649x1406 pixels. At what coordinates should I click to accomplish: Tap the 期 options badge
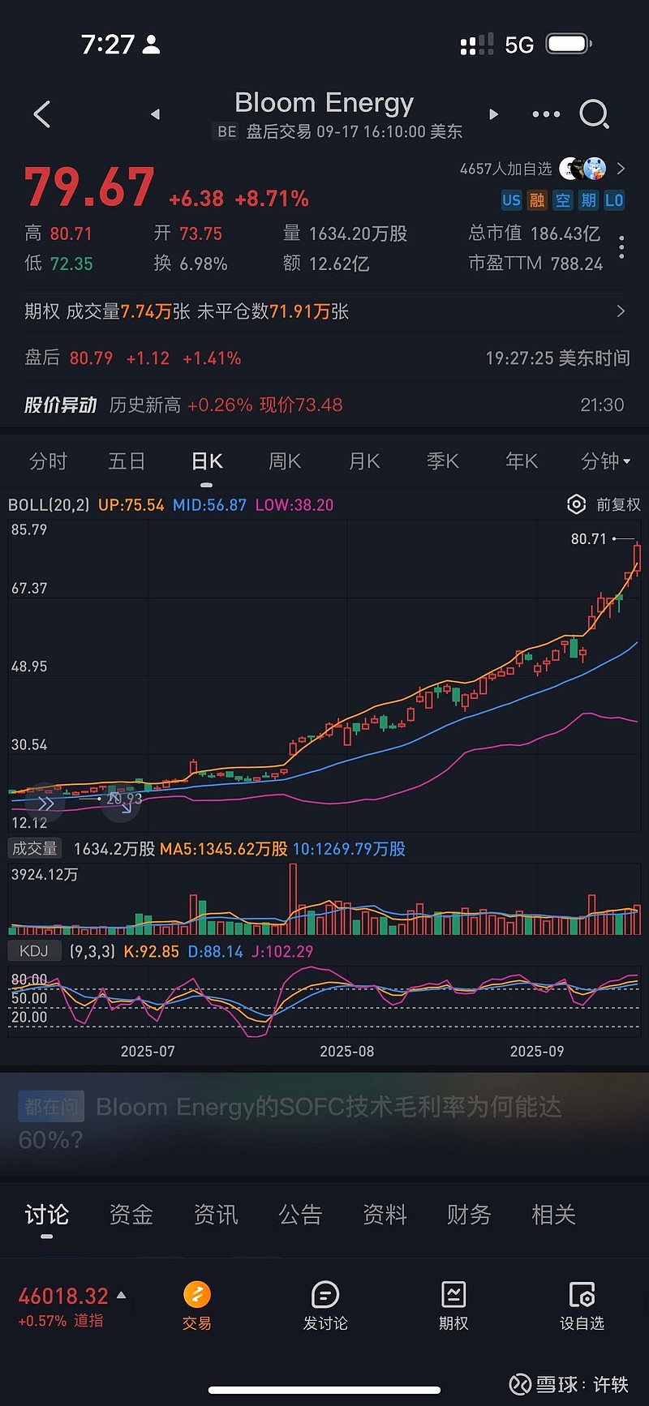coord(589,200)
